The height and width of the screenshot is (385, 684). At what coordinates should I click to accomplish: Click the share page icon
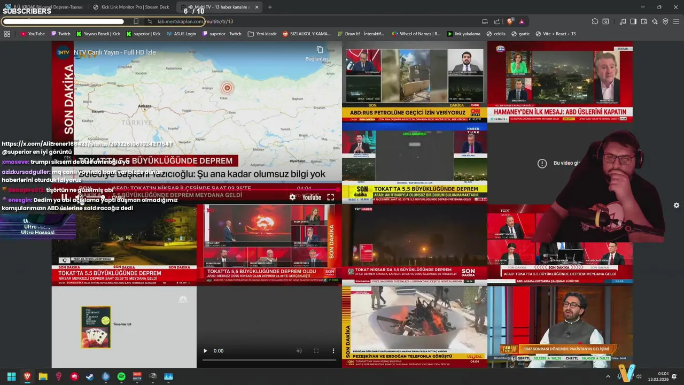coord(497,21)
